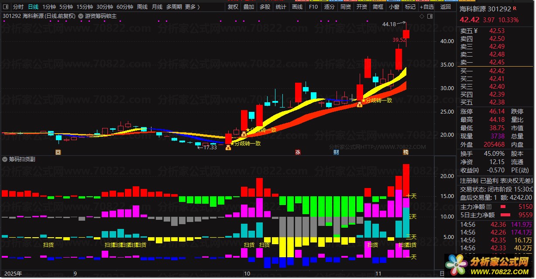536x279 pixels.
Task: Click the 买一 price 42.42
Action: (x=497, y=71)
